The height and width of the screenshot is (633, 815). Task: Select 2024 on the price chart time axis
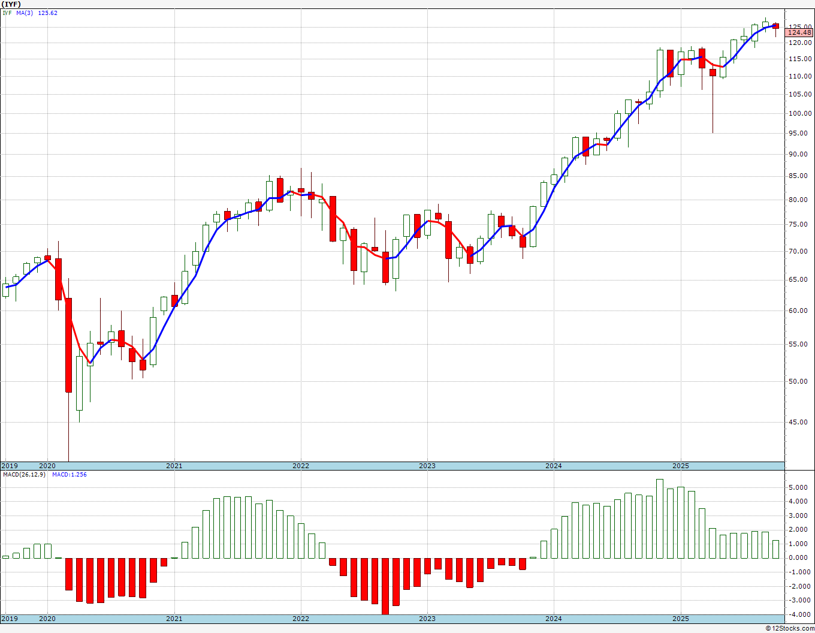pos(554,466)
